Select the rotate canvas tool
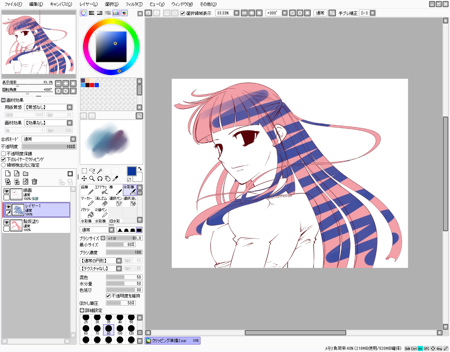Screen dimensions: 450x352 coord(100,179)
